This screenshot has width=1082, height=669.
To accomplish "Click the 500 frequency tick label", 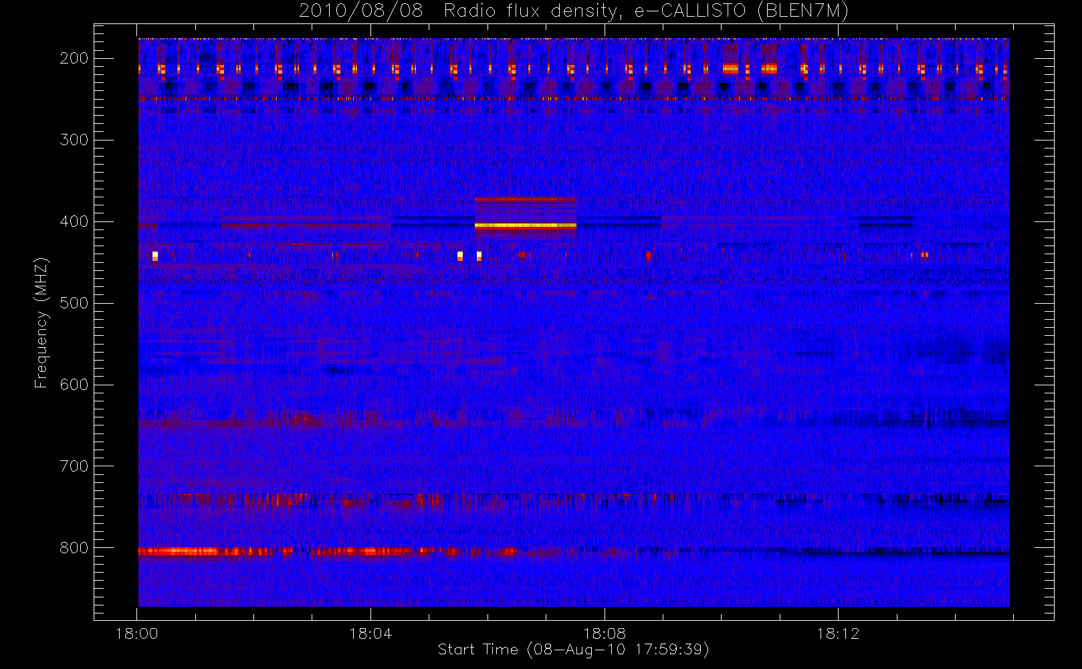I will click(74, 303).
